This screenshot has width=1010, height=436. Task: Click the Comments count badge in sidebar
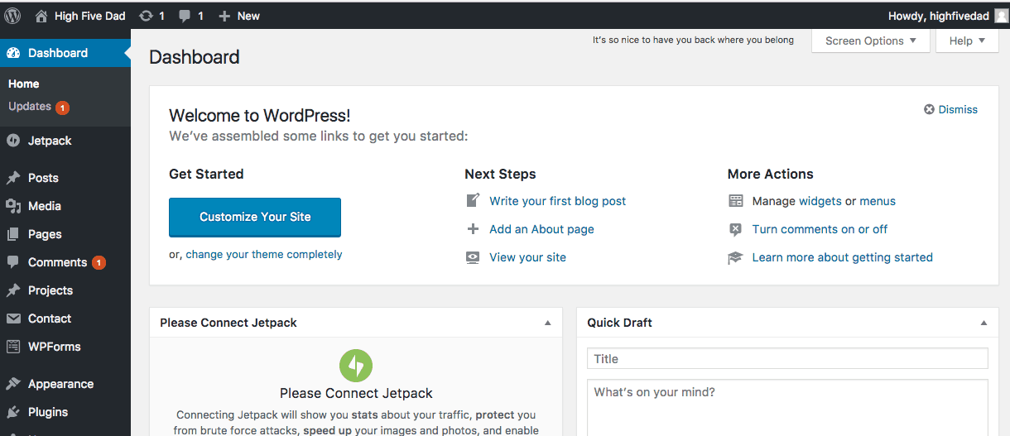(99, 263)
